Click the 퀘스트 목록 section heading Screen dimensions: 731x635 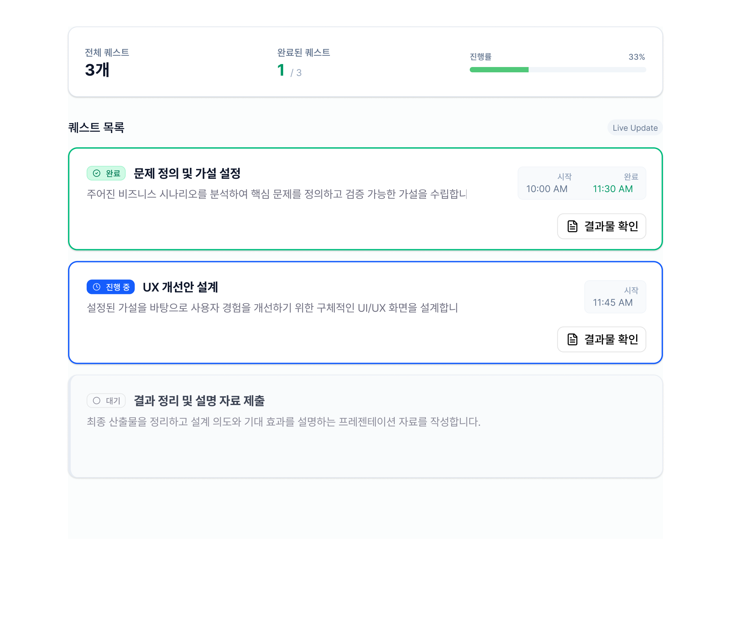(96, 128)
